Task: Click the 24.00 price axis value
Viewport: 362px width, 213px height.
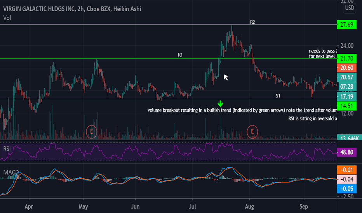Action: click(347, 46)
